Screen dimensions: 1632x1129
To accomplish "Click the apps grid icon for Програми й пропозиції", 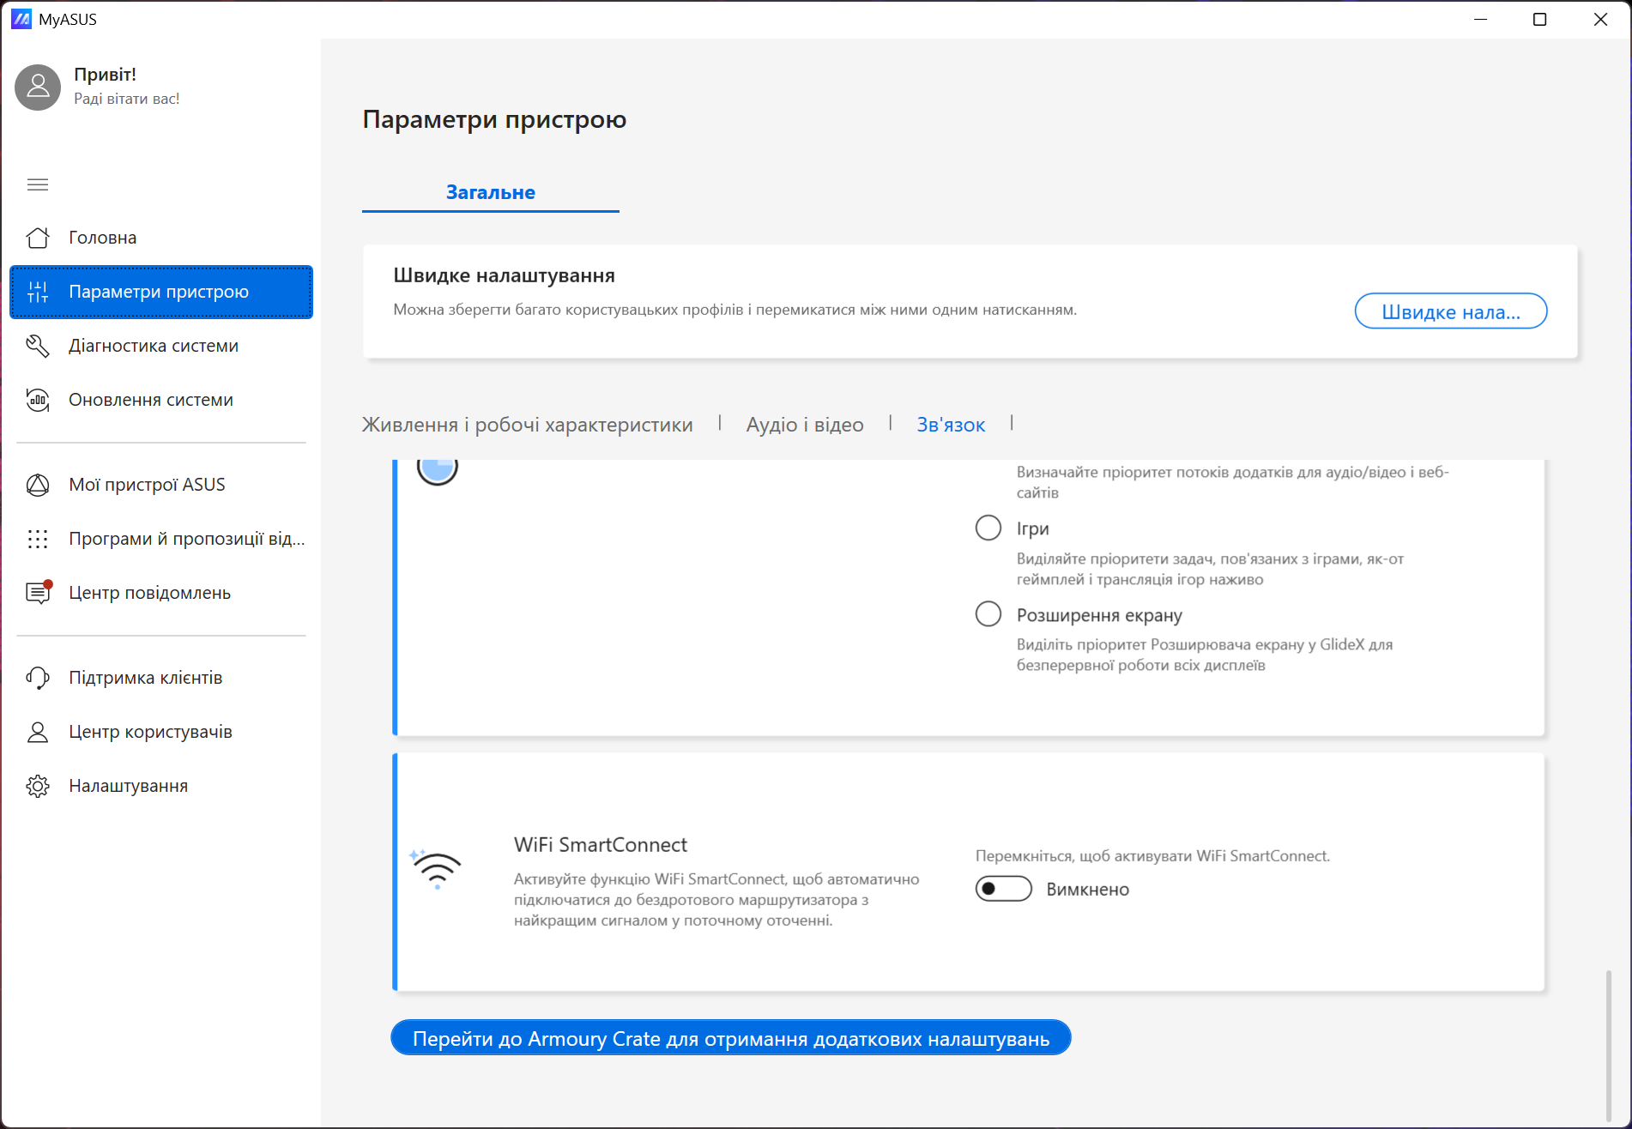I will 38,539.
